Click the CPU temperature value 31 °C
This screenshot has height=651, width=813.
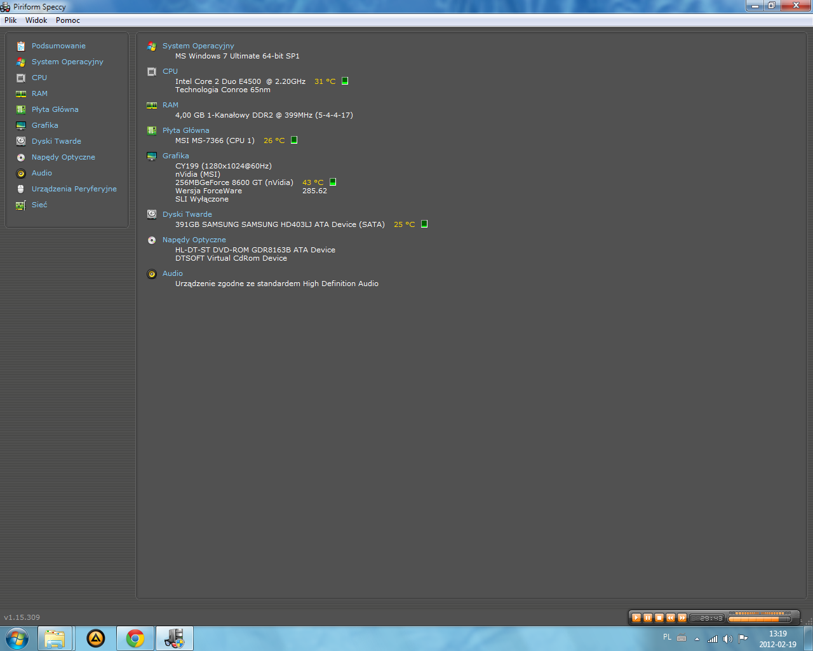tap(325, 81)
